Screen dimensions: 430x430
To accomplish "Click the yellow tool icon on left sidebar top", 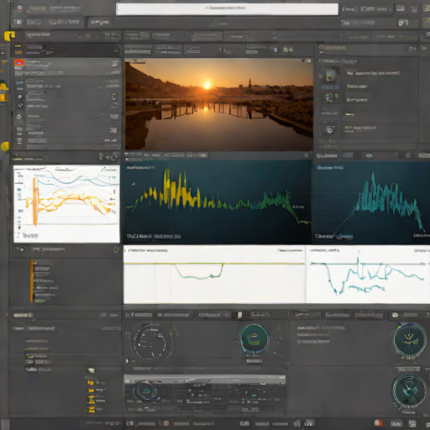I will pos(9,35).
